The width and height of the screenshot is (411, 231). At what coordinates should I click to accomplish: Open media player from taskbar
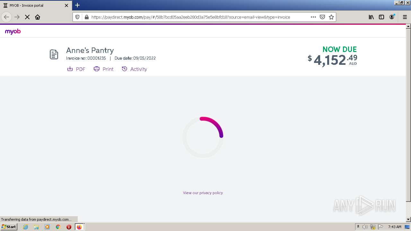tap(47, 227)
